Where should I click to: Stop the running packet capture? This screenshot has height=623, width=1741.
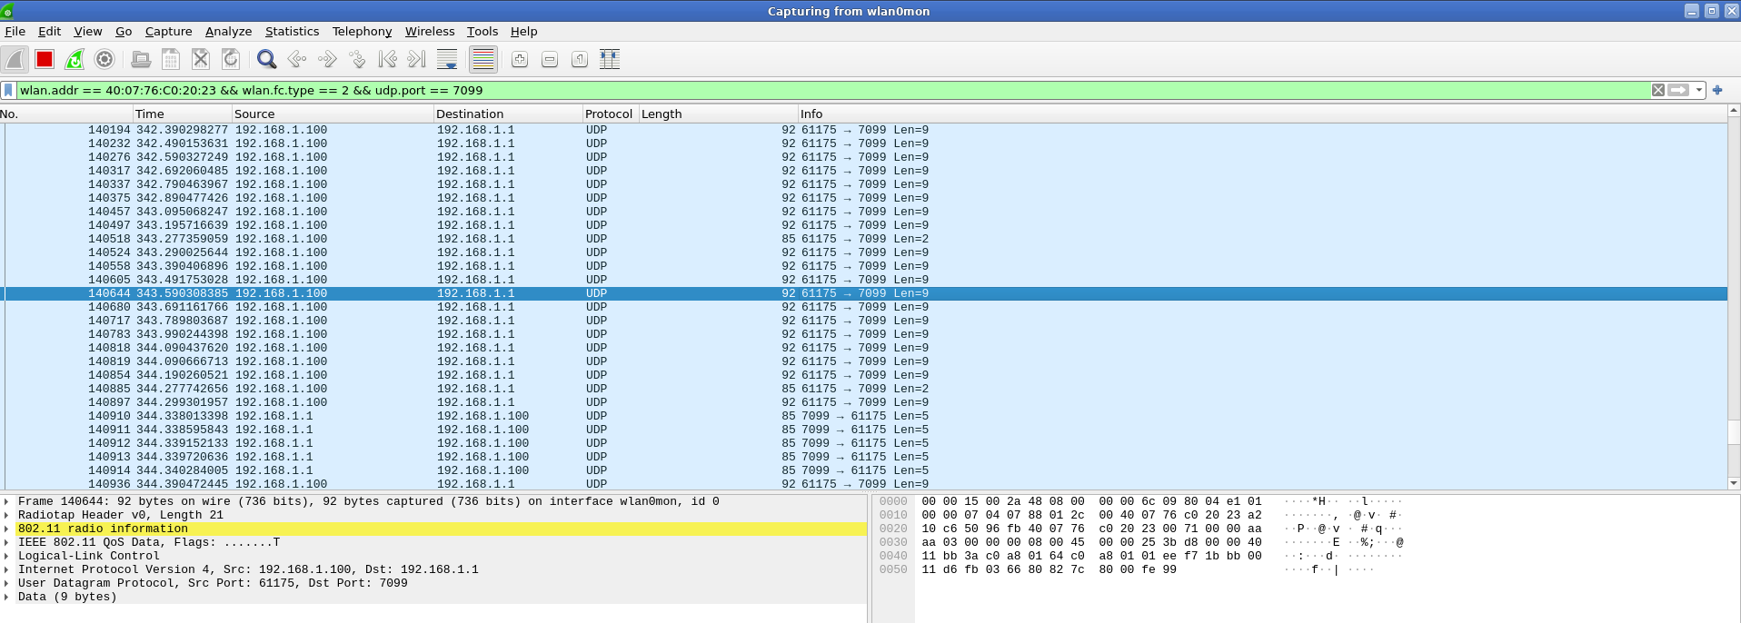(x=45, y=60)
